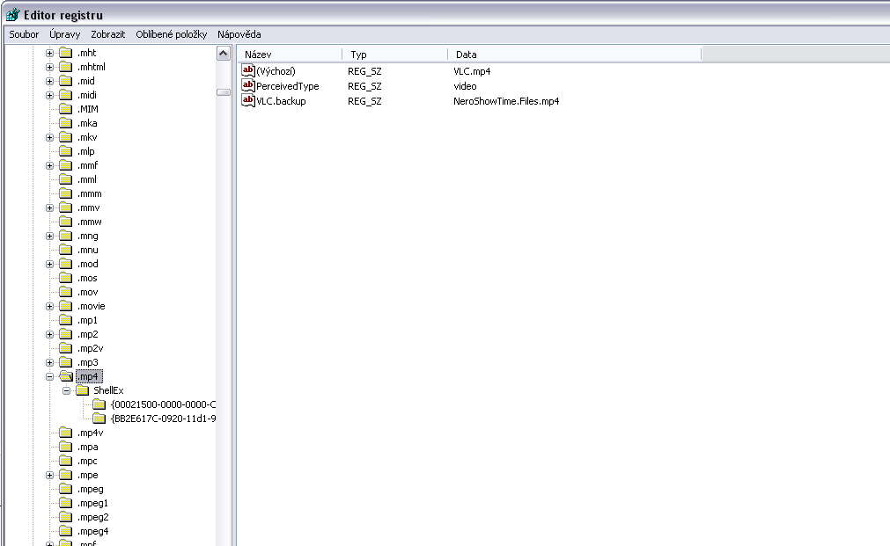Expand the .mp2 key
This screenshot has height=546, width=890.
[x=50, y=335]
